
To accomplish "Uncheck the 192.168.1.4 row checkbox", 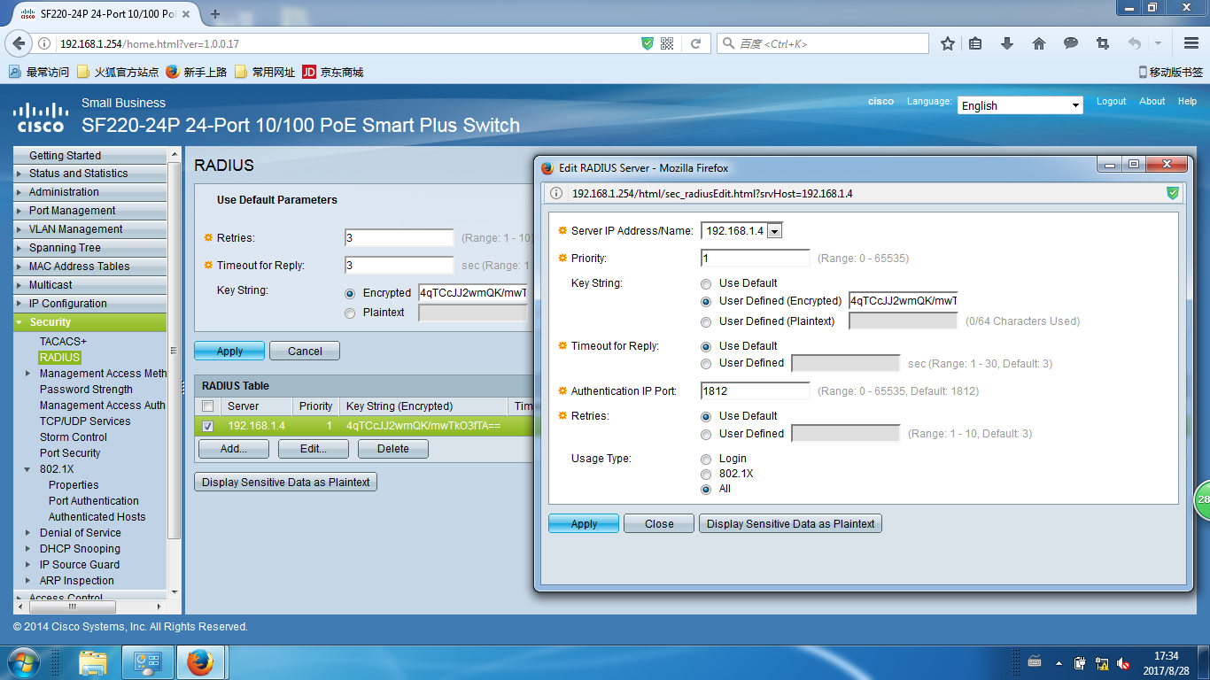I will pyautogui.click(x=208, y=427).
